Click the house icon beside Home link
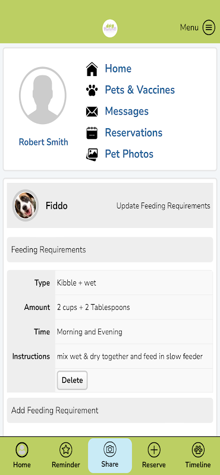 [92, 69]
